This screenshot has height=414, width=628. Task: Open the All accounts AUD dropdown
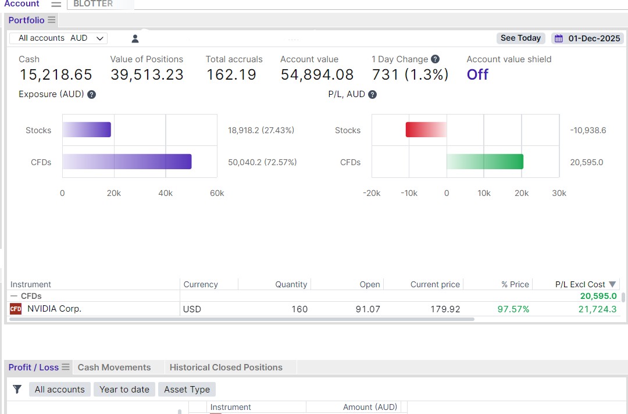(59, 38)
